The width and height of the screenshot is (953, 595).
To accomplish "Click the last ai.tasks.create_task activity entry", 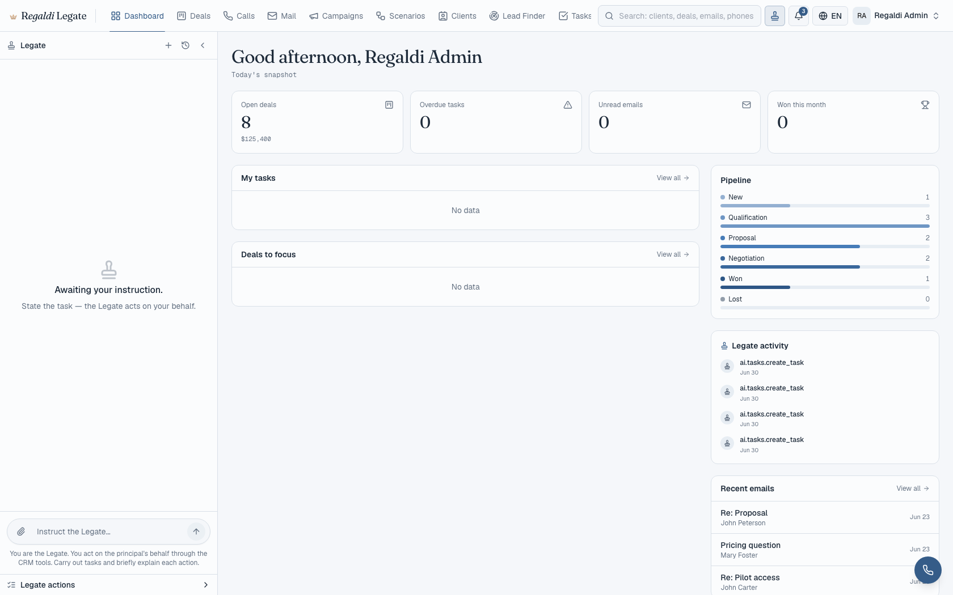I will (x=825, y=444).
